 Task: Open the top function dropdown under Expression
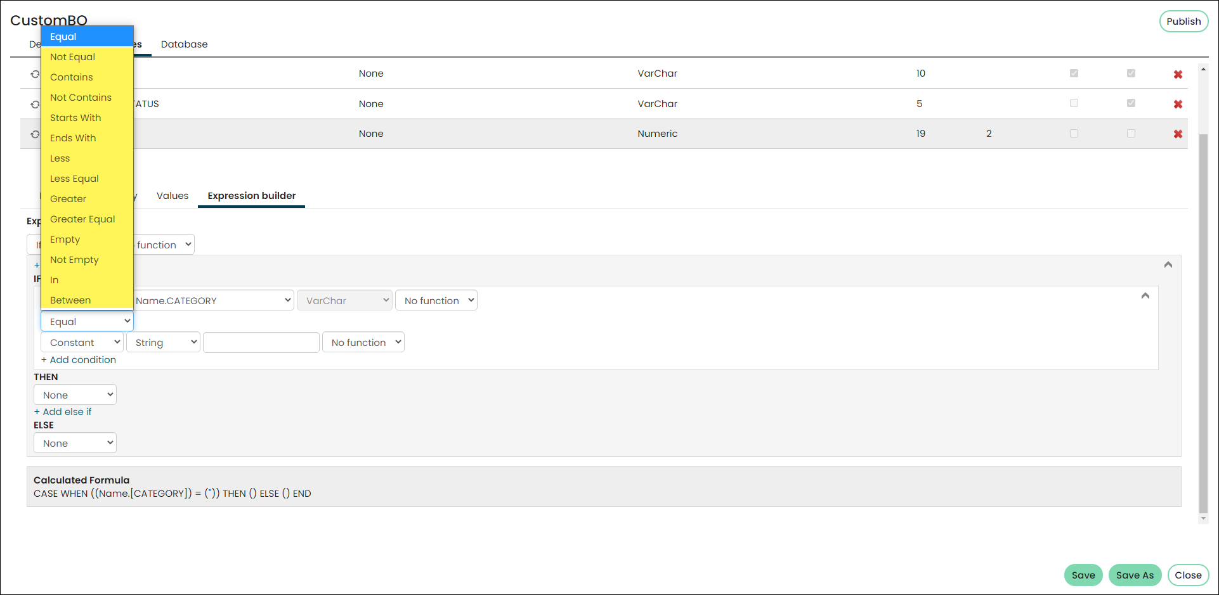coord(164,245)
